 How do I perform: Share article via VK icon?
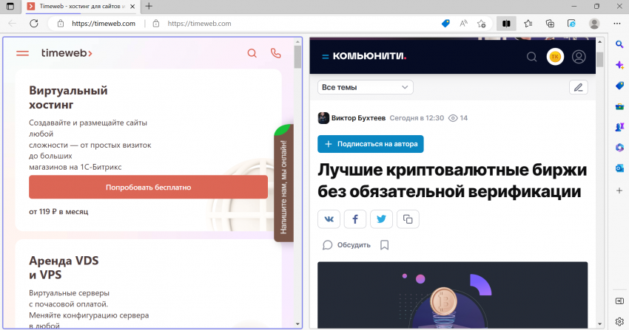[x=329, y=219]
